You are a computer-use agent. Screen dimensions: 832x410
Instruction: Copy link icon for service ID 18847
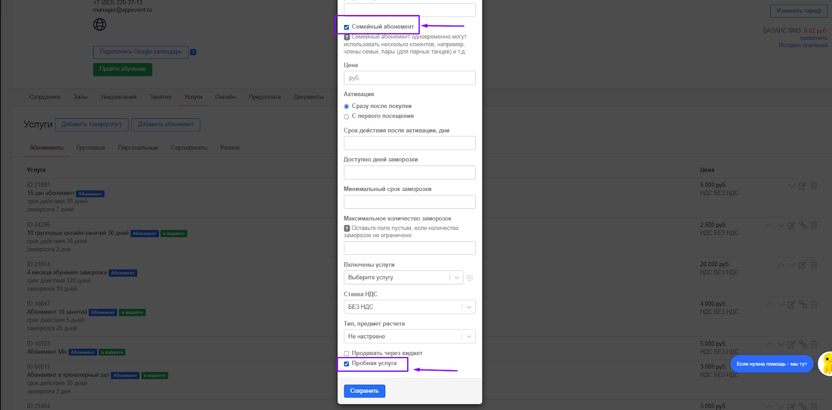(x=803, y=304)
